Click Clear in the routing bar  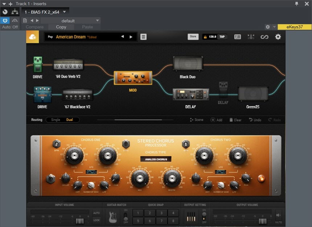pyautogui.click(x=235, y=120)
